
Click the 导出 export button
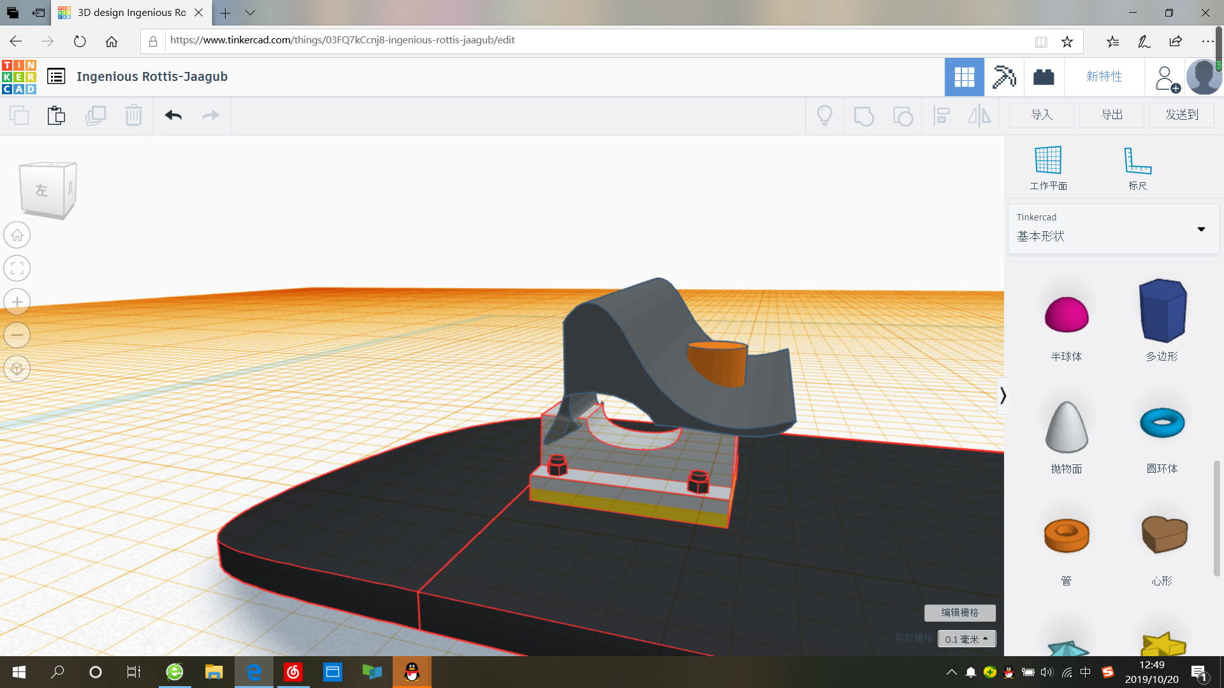[x=1112, y=115]
